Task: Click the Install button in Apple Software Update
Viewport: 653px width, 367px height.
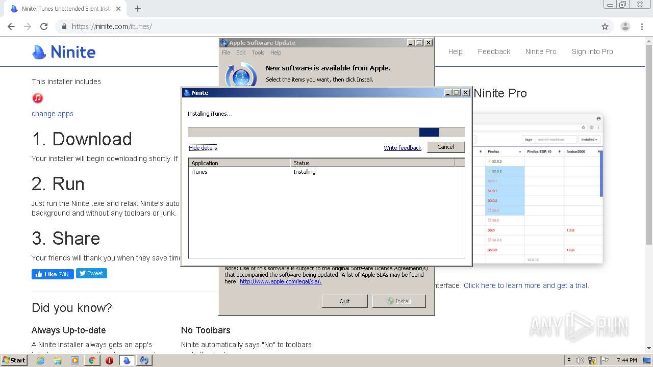Action: click(398, 301)
